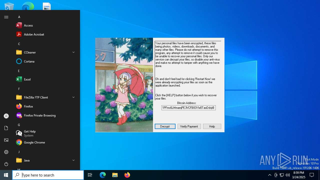Click the Meet Now tray icon

(276, 175)
